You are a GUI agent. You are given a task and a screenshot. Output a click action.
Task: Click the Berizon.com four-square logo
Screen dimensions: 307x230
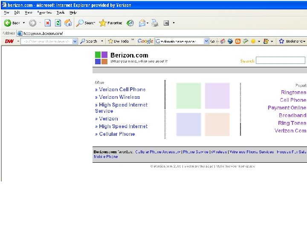click(101, 58)
